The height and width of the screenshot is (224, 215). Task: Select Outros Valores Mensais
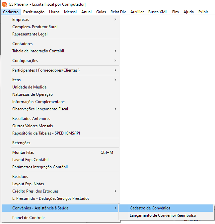(x=60, y=126)
